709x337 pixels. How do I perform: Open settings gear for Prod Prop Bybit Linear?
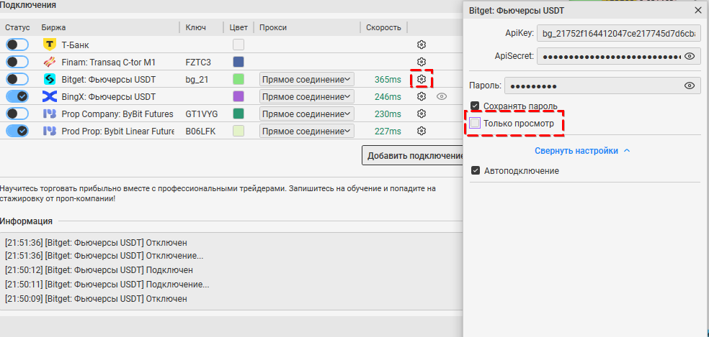(x=422, y=131)
